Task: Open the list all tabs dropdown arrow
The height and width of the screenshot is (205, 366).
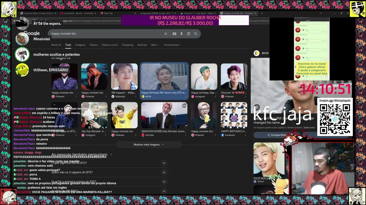Action: pyautogui.click(x=321, y=13)
